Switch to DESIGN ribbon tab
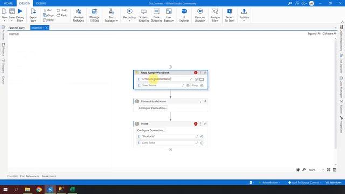The width and height of the screenshot is (345, 194). pyautogui.click(x=25, y=3)
